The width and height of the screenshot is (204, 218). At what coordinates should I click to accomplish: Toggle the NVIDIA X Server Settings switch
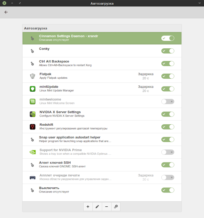tap(168, 114)
